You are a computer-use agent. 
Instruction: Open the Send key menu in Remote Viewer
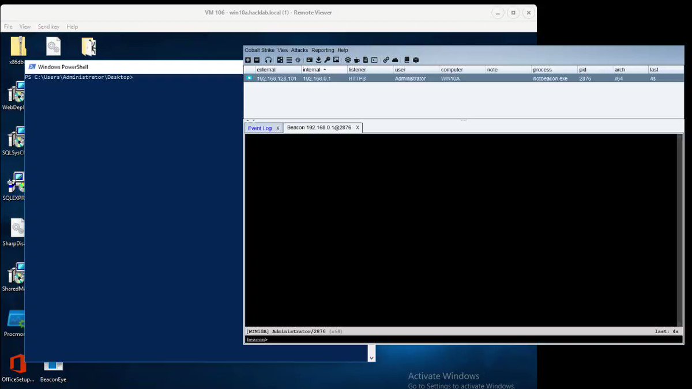(48, 27)
